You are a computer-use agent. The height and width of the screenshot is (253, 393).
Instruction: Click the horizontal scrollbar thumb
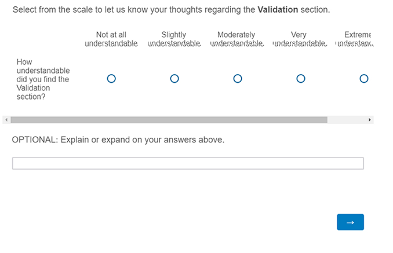[168, 120]
